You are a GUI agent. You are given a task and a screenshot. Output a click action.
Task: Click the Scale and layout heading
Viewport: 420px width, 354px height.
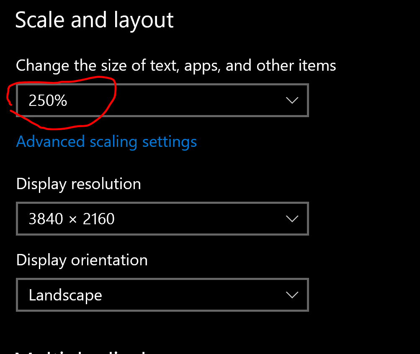click(x=94, y=20)
